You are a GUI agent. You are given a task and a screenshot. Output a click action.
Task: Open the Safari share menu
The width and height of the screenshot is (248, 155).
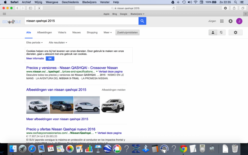tap(234, 8)
